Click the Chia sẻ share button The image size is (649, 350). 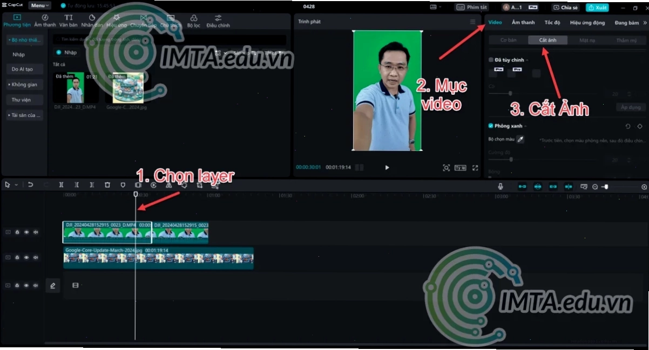click(x=566, y=8)
